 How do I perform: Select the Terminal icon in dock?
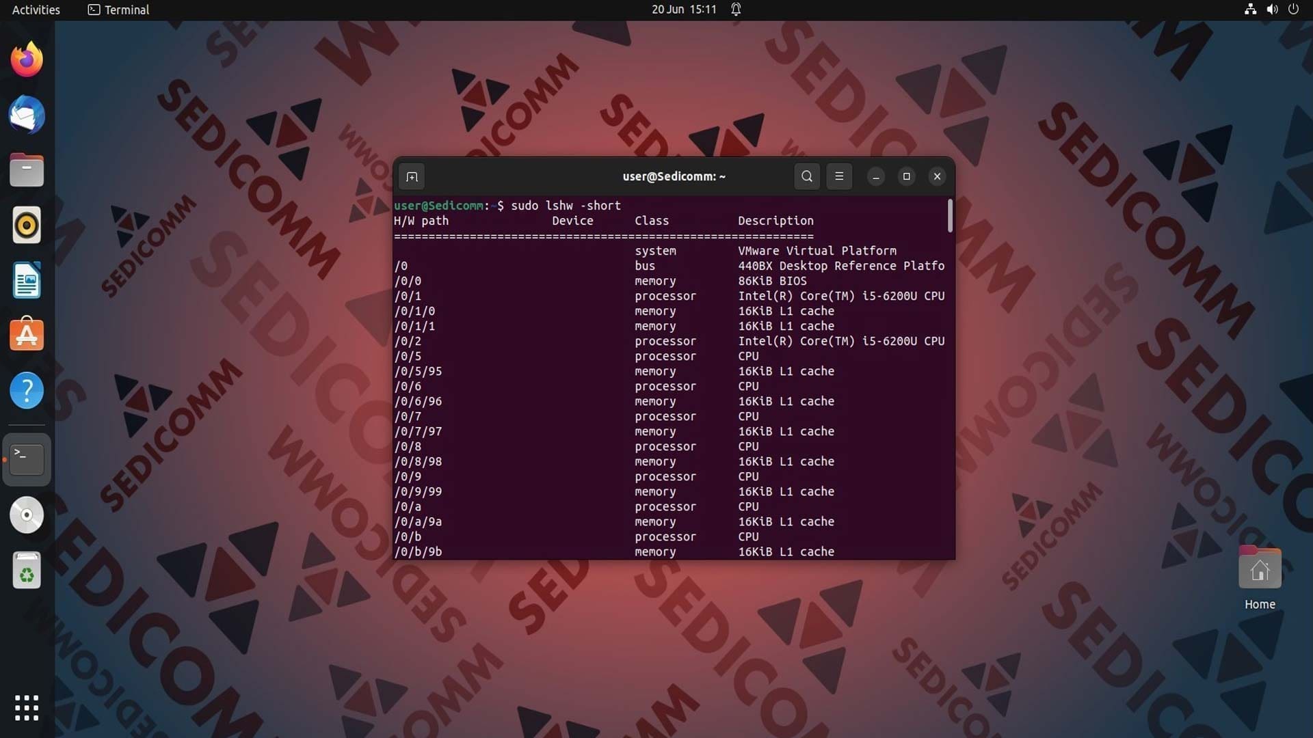click(27, 459)
